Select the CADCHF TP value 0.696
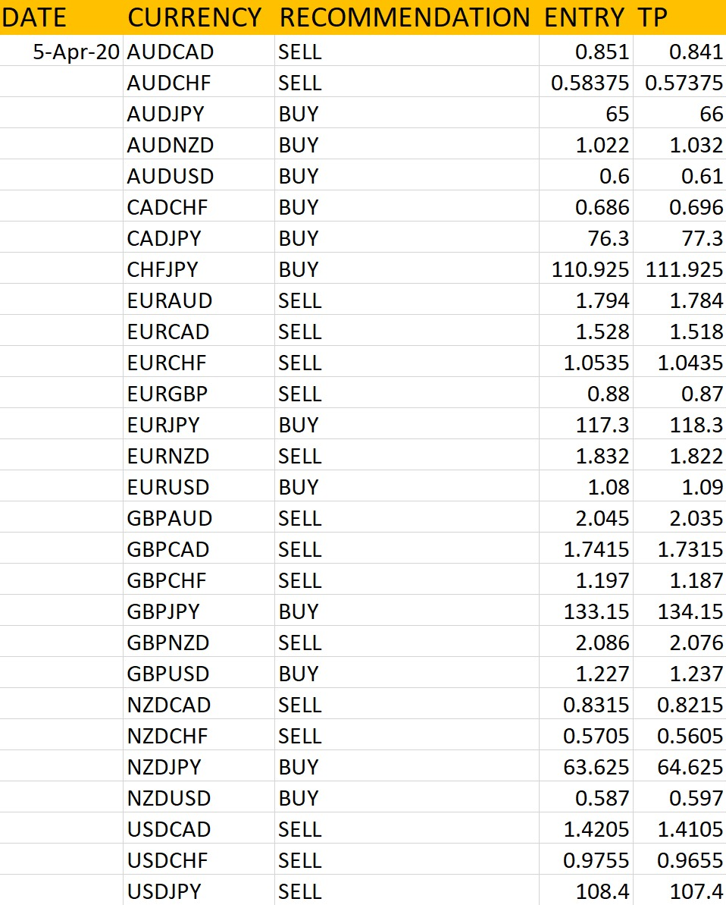726x905 pixels. pos(679,206)
